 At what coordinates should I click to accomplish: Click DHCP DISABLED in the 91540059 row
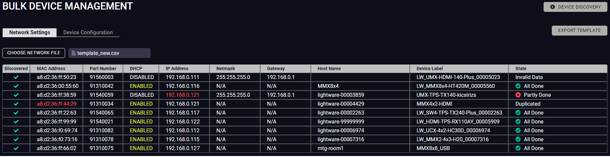(x=142, y=95)
